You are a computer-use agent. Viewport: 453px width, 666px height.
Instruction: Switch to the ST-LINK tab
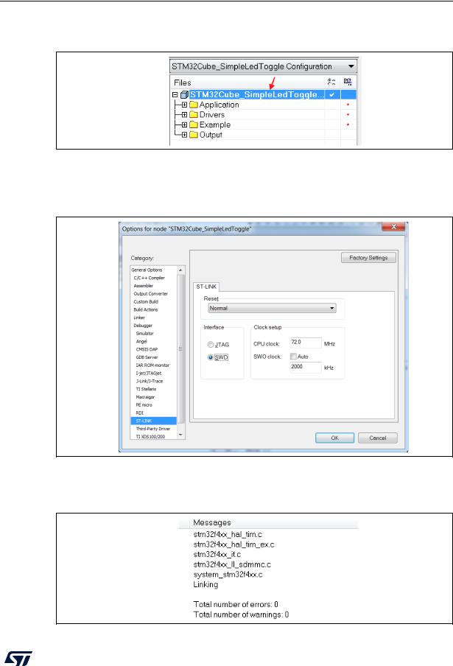[206, 287]
